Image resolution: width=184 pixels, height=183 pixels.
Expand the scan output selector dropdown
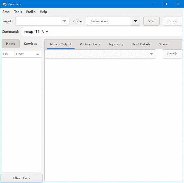pos(151,54)
